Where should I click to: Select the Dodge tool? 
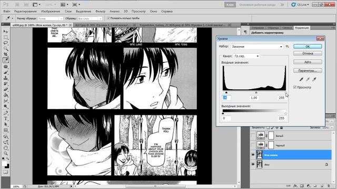point(6,107)
